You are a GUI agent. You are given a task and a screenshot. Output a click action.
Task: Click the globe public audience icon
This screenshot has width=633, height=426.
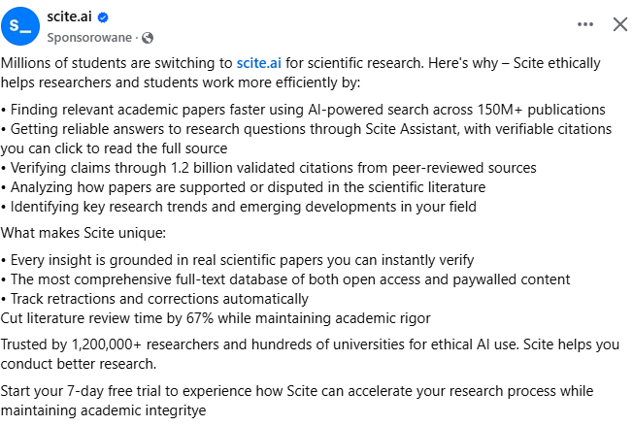tap(148, 38)
